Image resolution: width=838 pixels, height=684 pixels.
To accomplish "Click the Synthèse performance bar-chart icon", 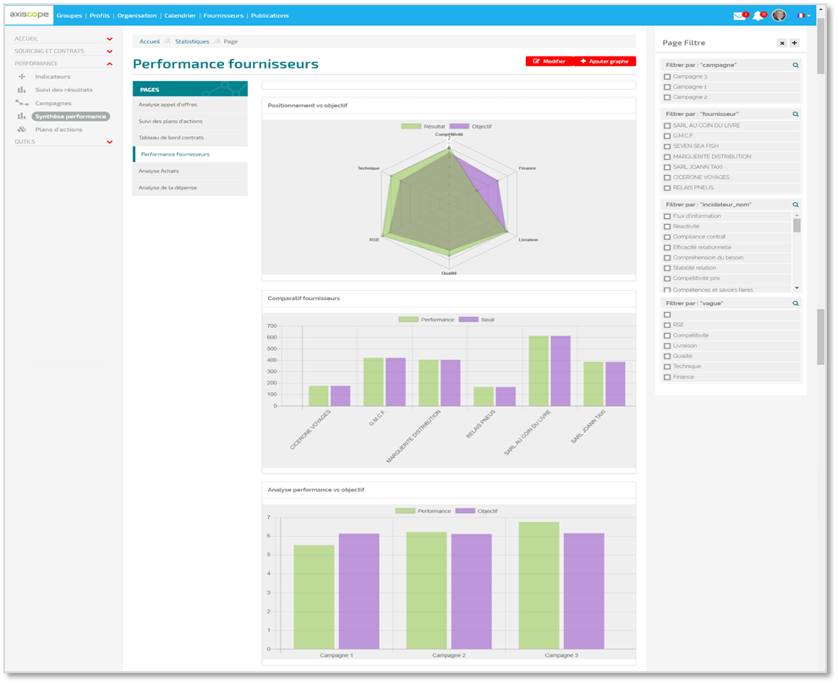I will (x=21, y=116).
